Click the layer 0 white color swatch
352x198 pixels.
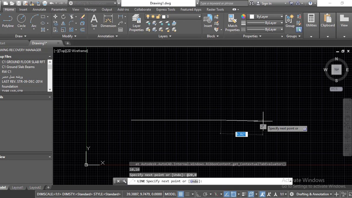pos(164,16)
